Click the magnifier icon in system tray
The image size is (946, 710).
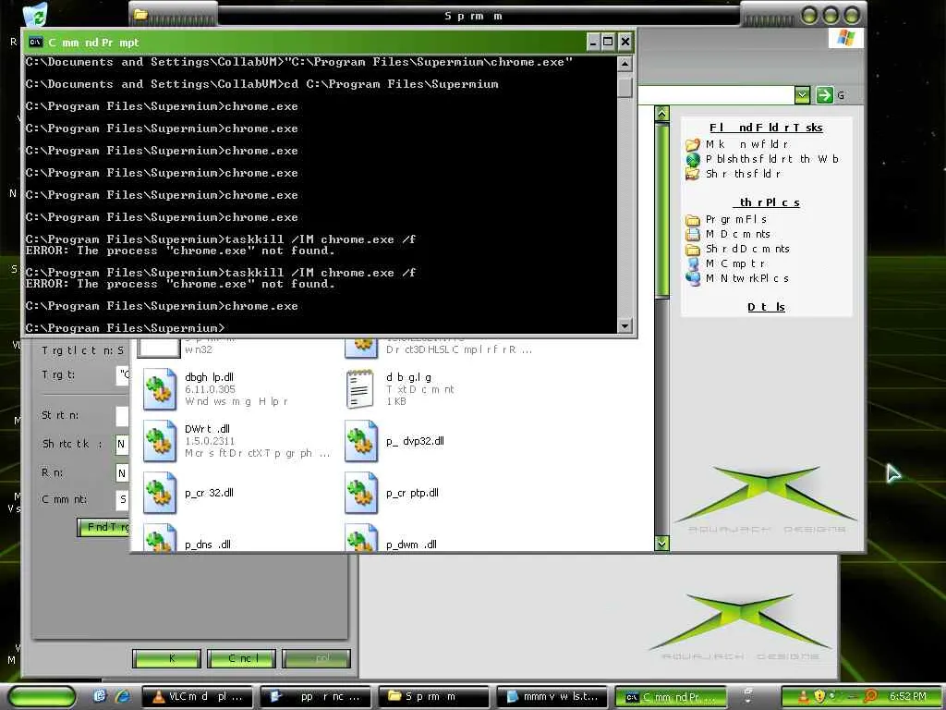[869, 696]
